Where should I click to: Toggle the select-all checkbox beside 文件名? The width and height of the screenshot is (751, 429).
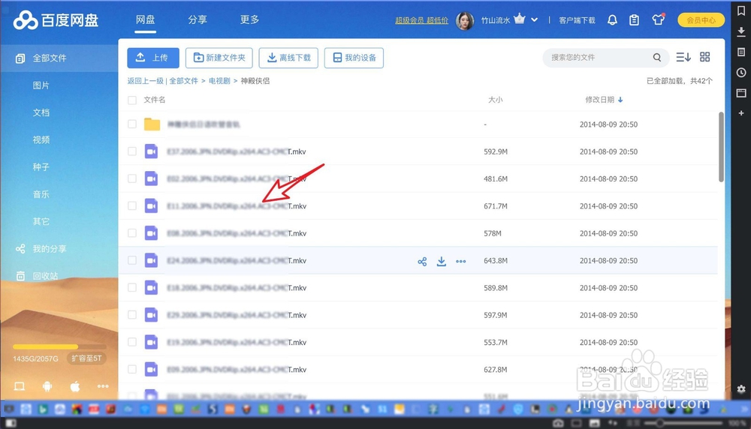click(x=132, y=100)
